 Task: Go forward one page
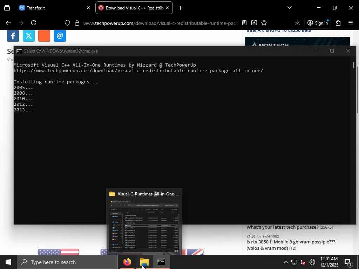(21, 23)
